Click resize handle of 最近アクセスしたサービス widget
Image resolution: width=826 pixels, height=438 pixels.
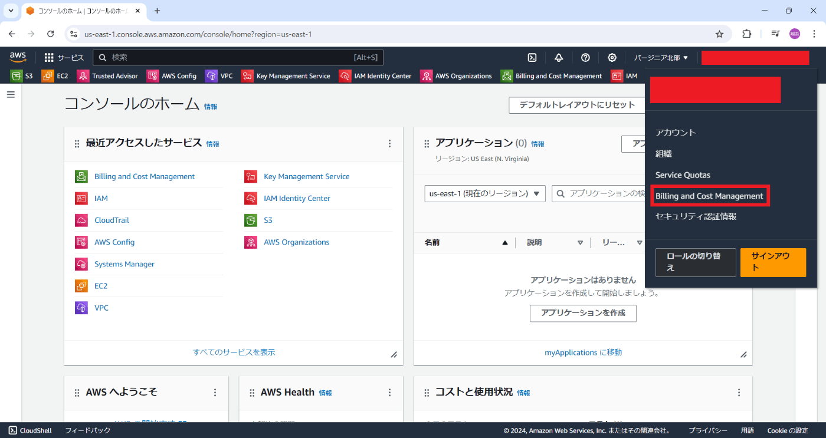(394, 354)
